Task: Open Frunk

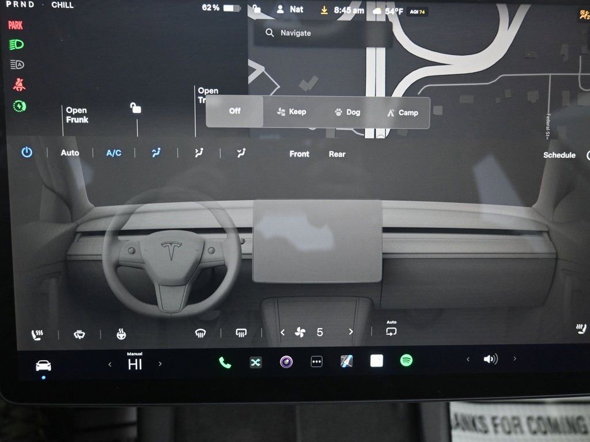Action: pyautogui.click(x=77, y=115)
